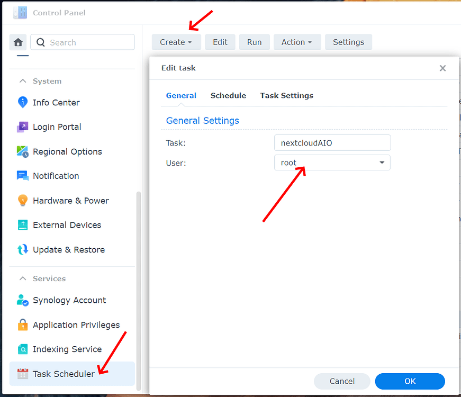
Task: Open Notification settings icon
Action: click(22, 176)
